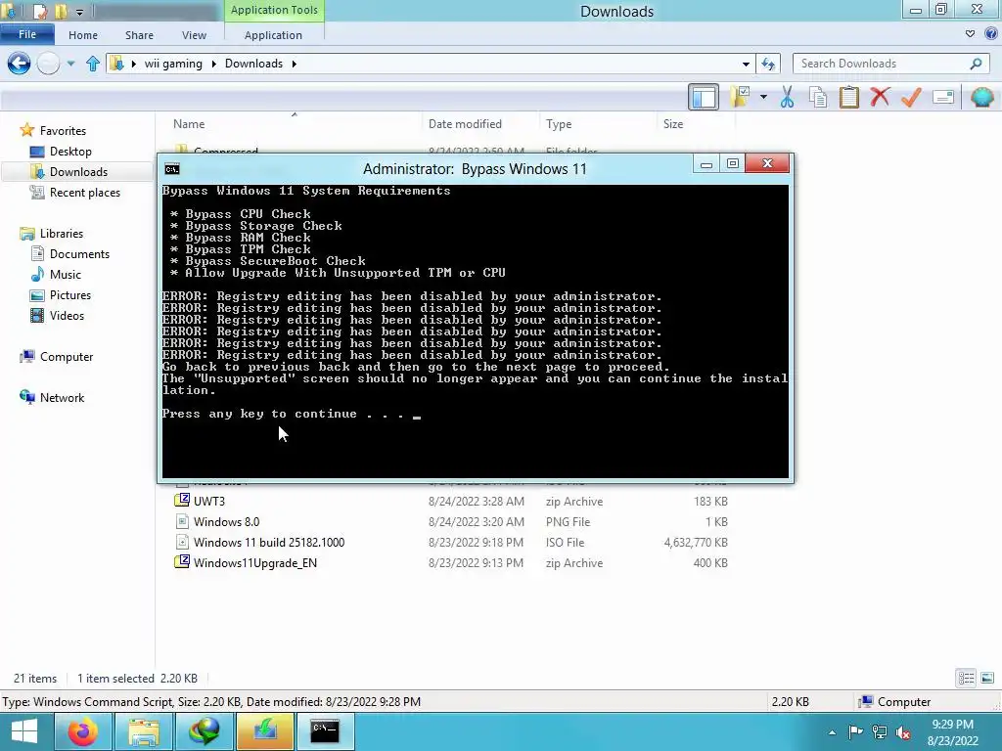Switch to the View ribbon tab
The width and height of the screenshot is (1002, 751).
click(194, 35)
